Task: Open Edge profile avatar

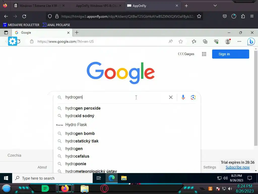Action: point(228,41)
